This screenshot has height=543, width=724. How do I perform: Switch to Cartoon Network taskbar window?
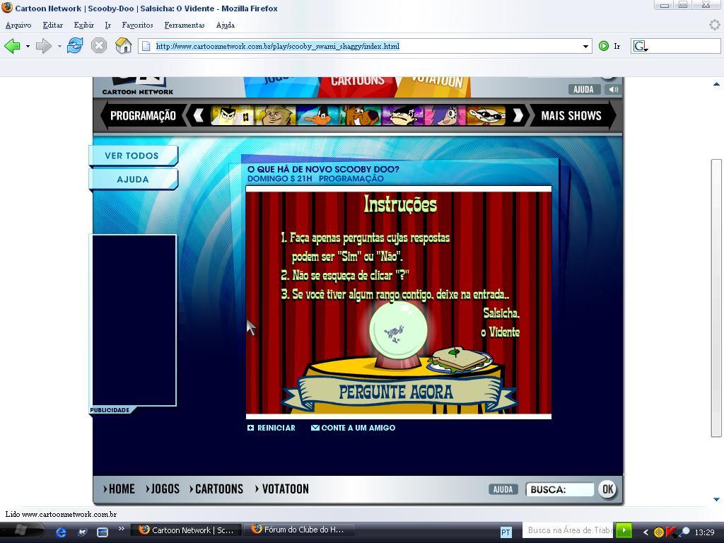tap(185, 530)
